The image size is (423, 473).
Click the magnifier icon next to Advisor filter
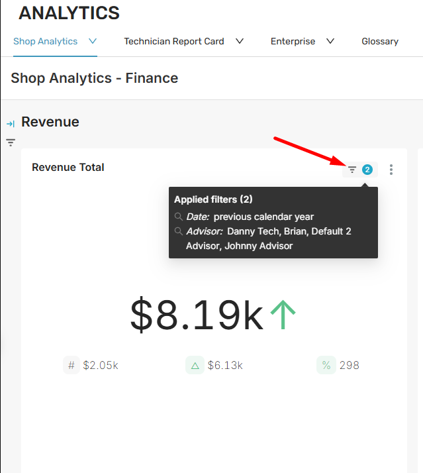pos(179,231)
